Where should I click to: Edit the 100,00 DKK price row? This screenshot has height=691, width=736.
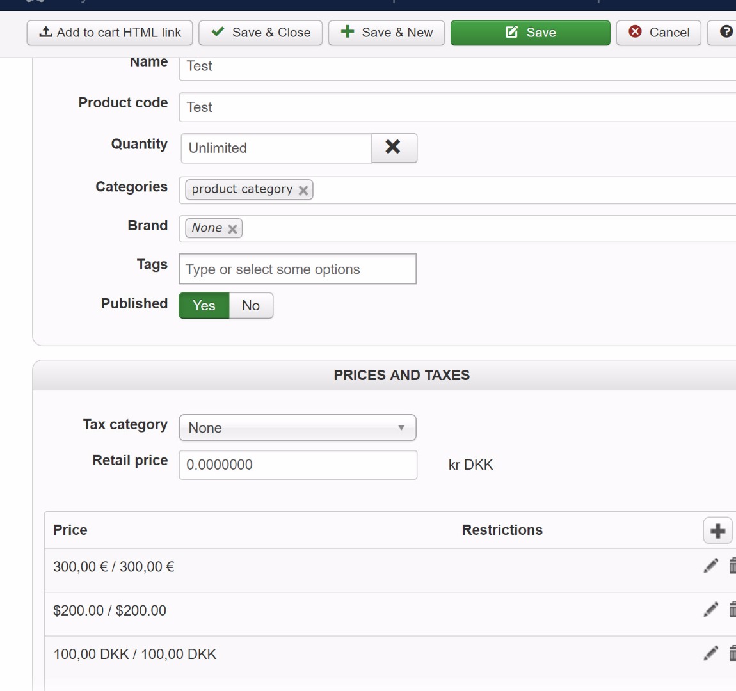coord(710,653)
